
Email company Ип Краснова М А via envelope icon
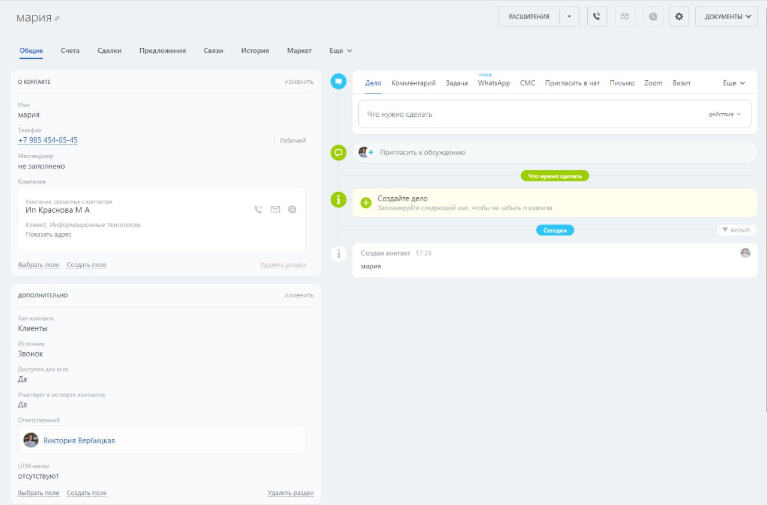click(275, 210)
